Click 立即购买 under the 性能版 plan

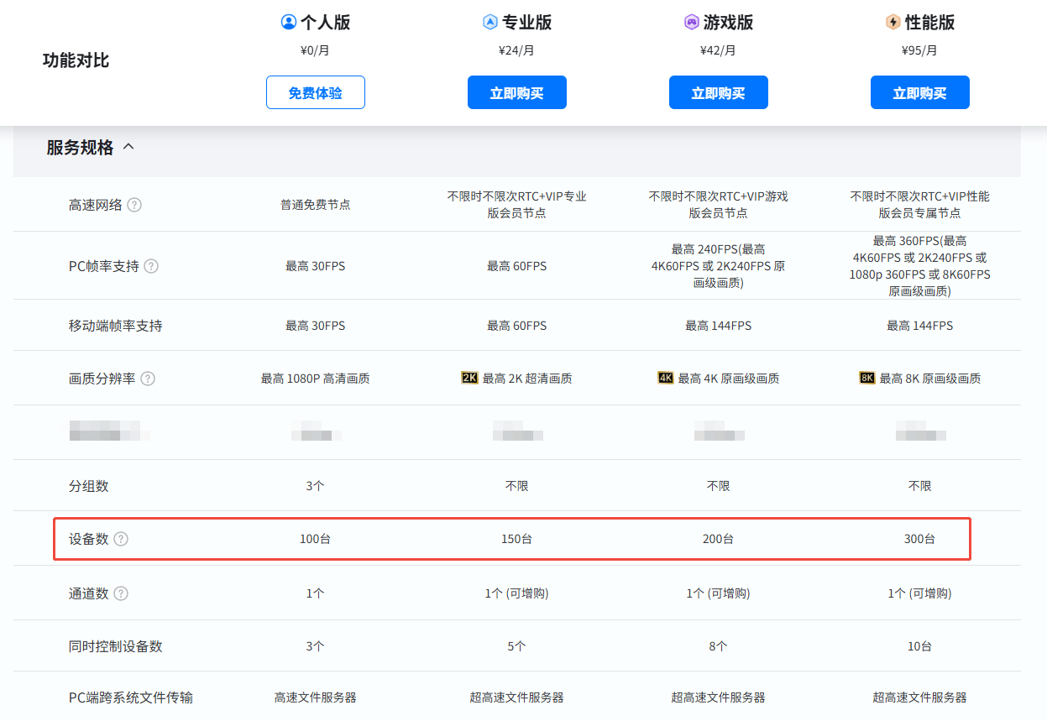[919, 92]
